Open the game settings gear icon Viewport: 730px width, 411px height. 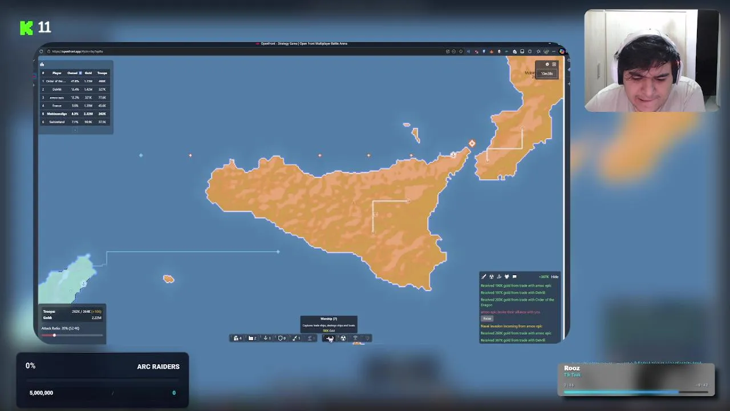pyautogui.click(x=547, y=65)
